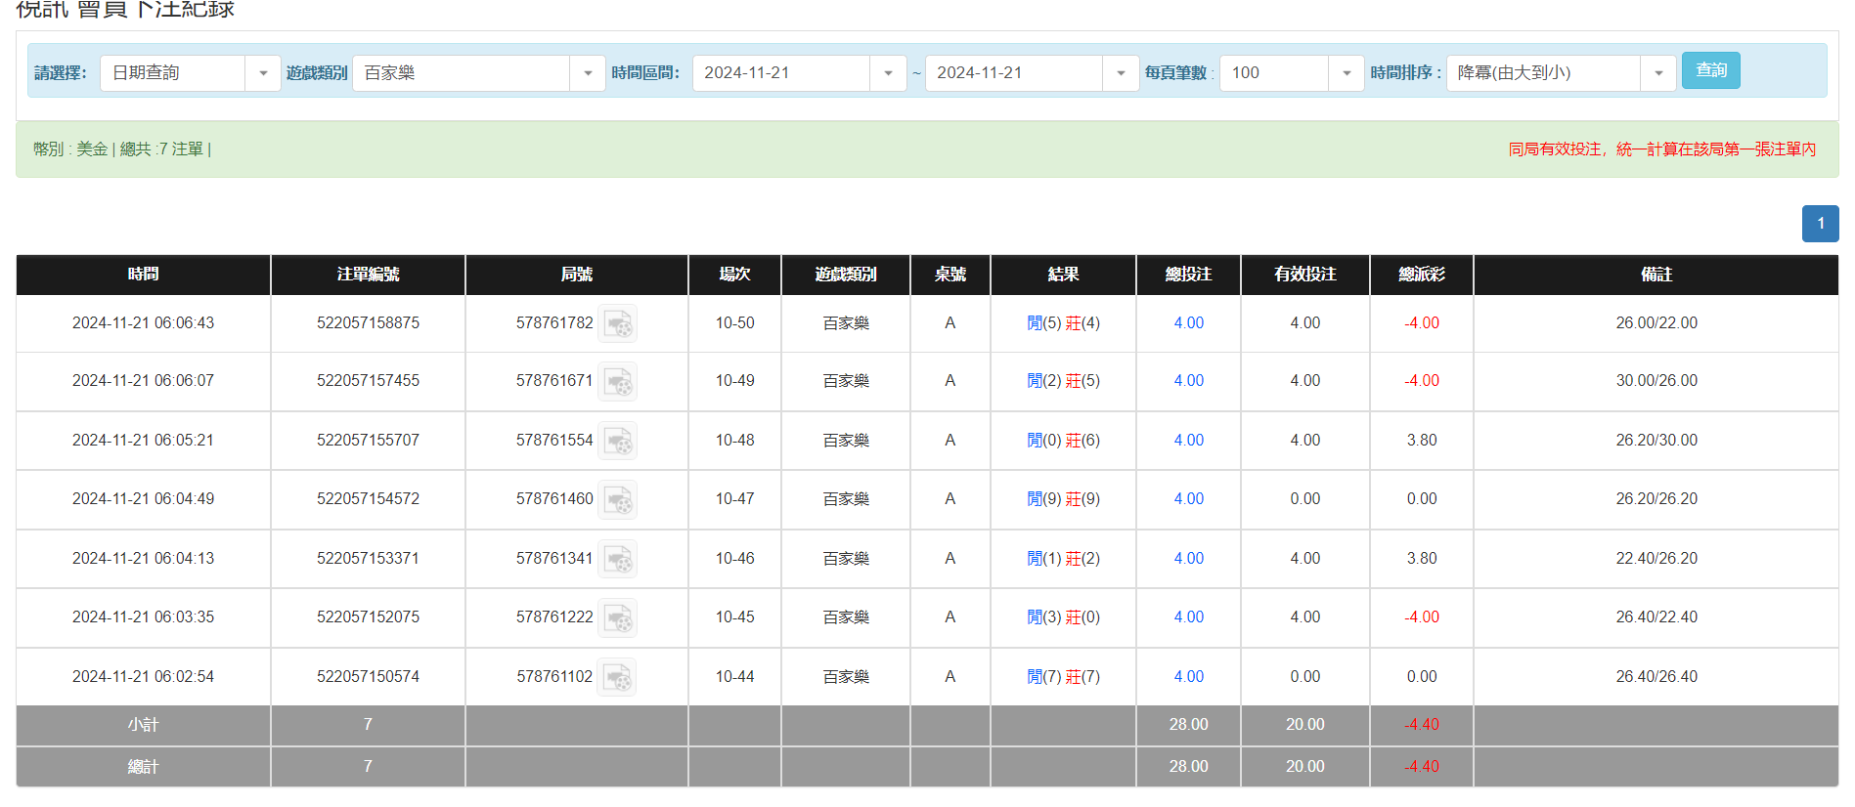Open replay icon for round 578761102

[x=617, y=677]
